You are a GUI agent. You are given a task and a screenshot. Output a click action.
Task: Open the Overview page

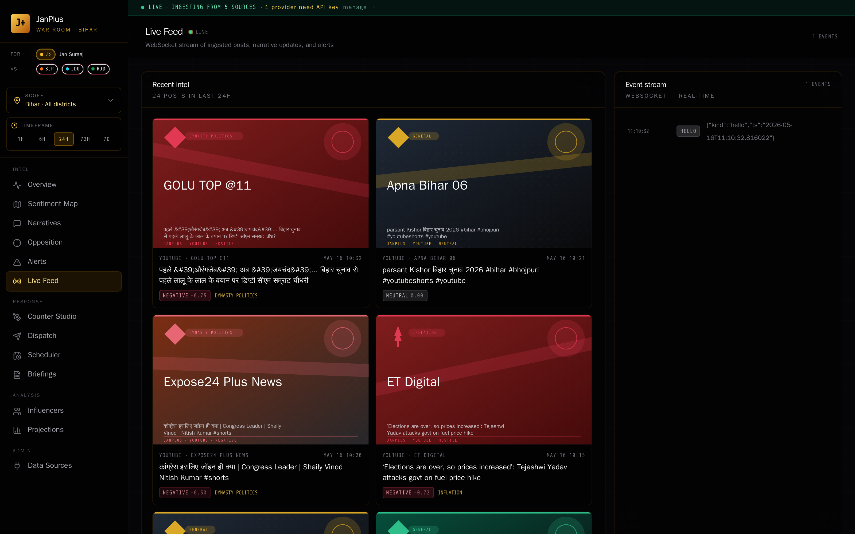64,185
